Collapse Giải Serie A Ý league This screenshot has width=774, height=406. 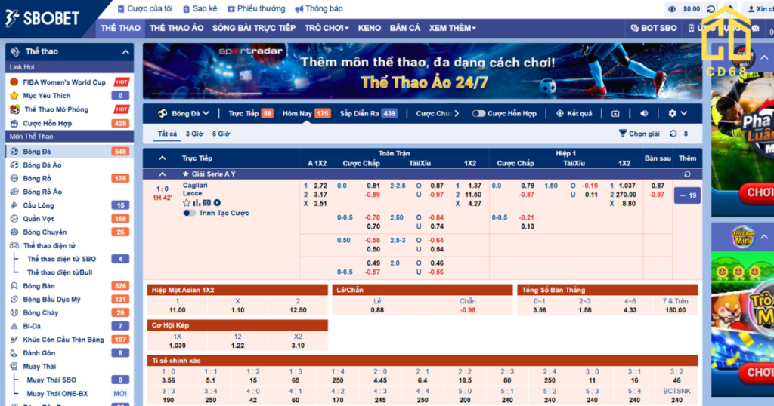click(x=162, y=174)
